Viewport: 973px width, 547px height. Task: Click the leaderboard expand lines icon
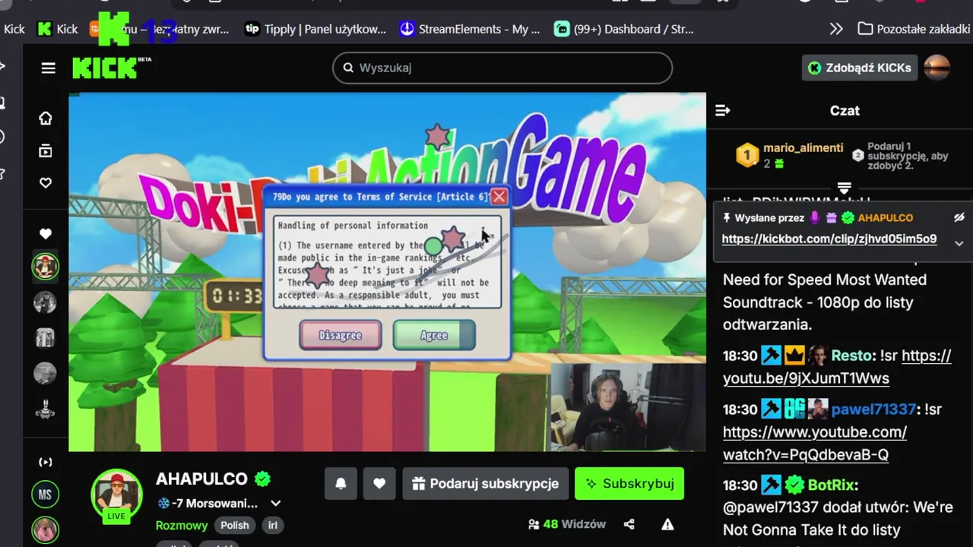pos(844,188)
